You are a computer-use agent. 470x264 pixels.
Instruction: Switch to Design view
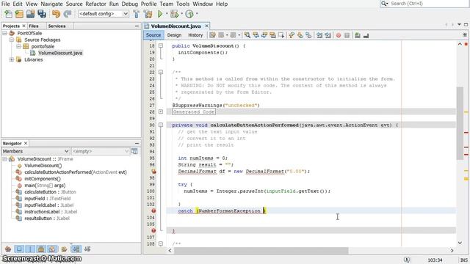click(x=174, y=35)
